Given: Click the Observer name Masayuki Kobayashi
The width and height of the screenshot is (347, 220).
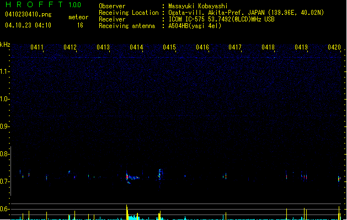Looking at the screenshot, I should click(198, 6).
